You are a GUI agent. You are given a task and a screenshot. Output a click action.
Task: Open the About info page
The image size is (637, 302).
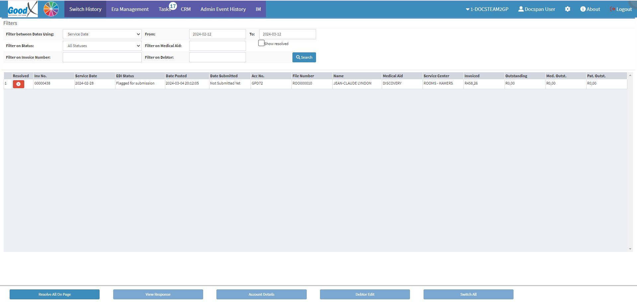tap(590, 9)
